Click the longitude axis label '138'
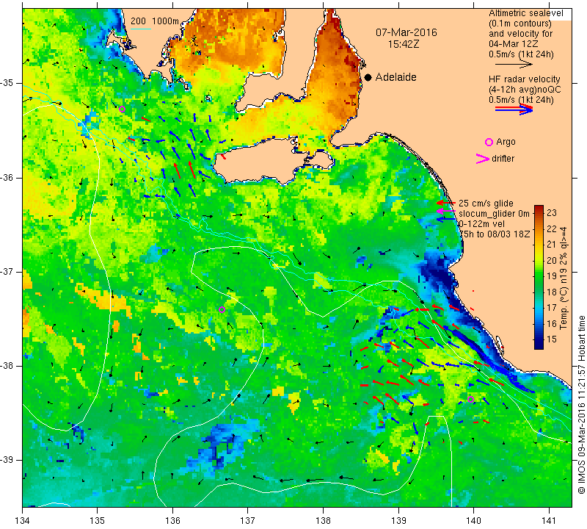This screenshot has width=587, height=529. pyautogui.click(x=323, y=521)
